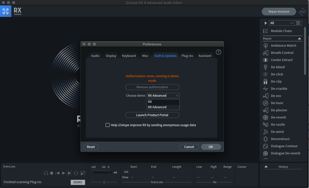The image size is (309, 188).
Task: Click the DEMO badge button
Action: pyautogui.click(x=78, y=182)
